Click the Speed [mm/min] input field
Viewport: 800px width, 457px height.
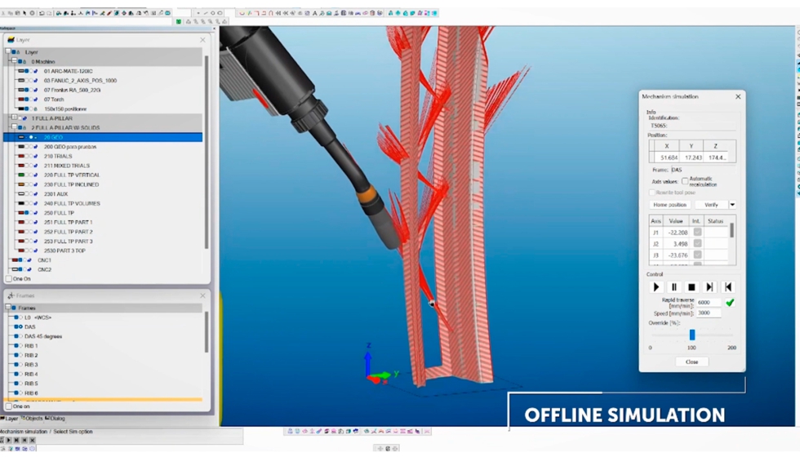click(x=709, y=313)
